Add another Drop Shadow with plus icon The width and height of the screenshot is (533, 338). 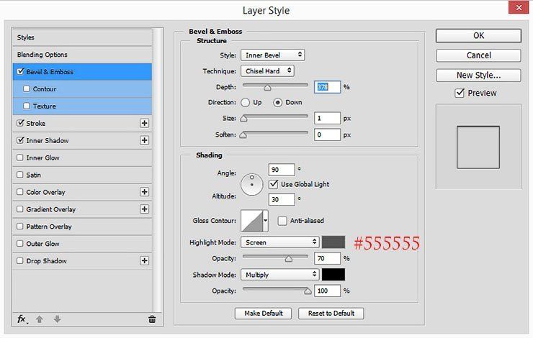tap(144, 260)
